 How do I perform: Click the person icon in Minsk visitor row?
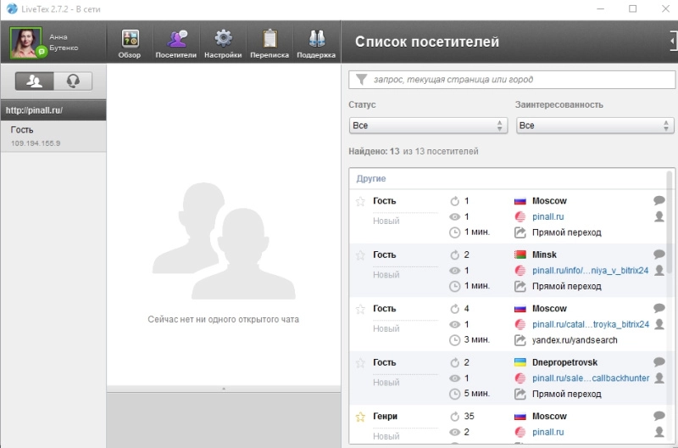(659, 271)
